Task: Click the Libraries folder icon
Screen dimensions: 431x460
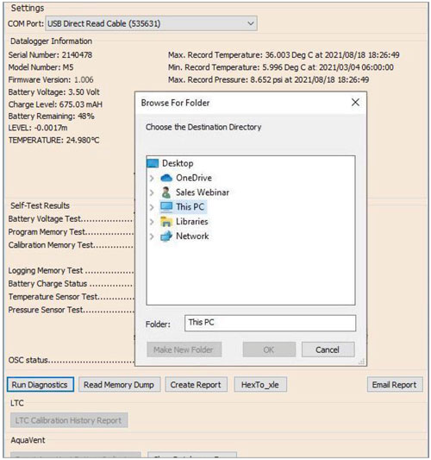Action: click(166, 222)
